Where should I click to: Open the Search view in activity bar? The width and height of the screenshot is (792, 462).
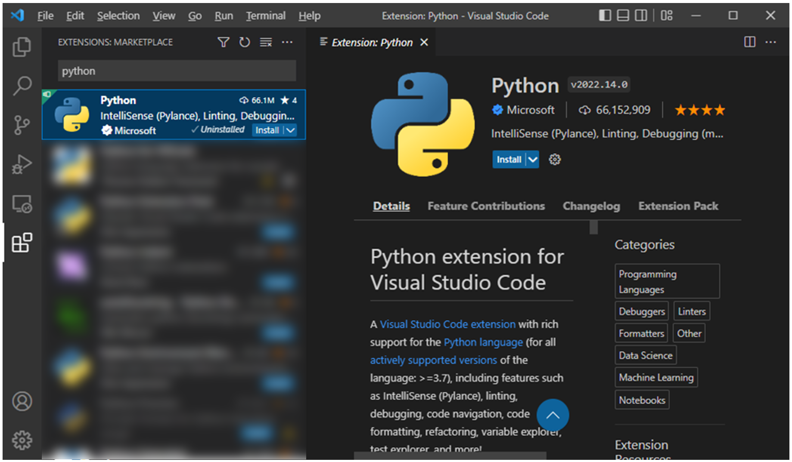pyautogui.click(x=22, y=86)
